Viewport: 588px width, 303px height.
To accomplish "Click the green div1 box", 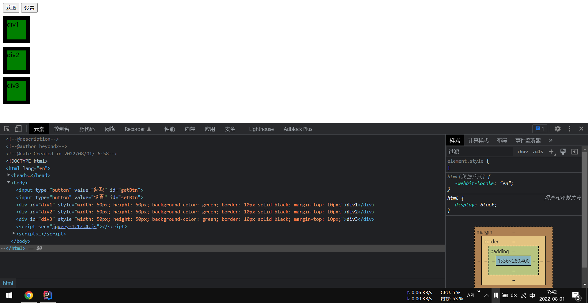I will tap(17, 30).
